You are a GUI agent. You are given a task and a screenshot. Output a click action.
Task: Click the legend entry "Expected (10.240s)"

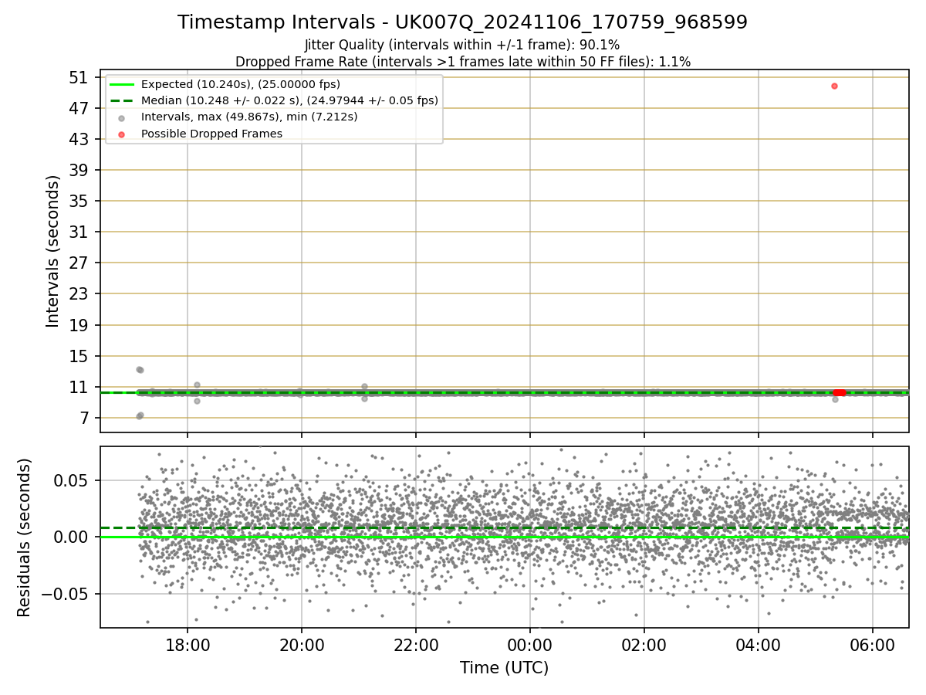point(241,84)
